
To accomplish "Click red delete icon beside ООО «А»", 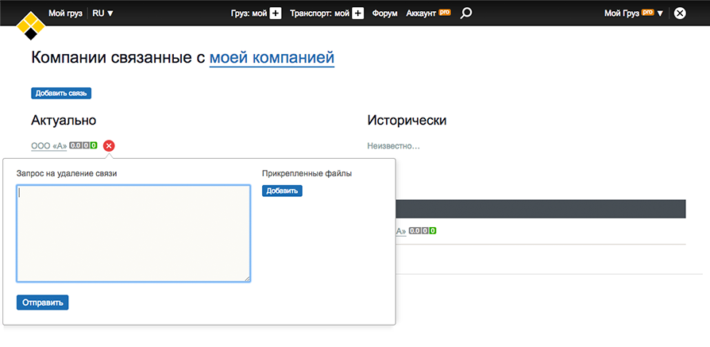I will pyautogui.click(x=109, y=145).
